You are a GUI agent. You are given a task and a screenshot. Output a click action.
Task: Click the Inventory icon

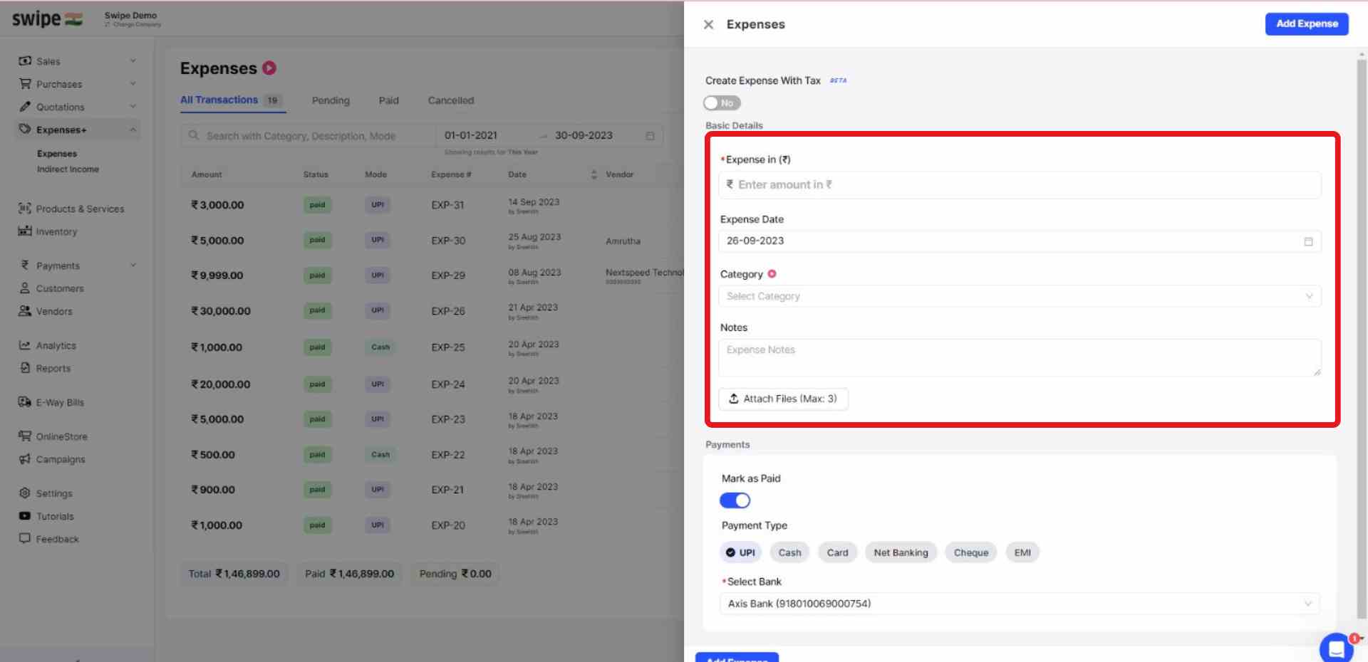[x=25, y=231]
